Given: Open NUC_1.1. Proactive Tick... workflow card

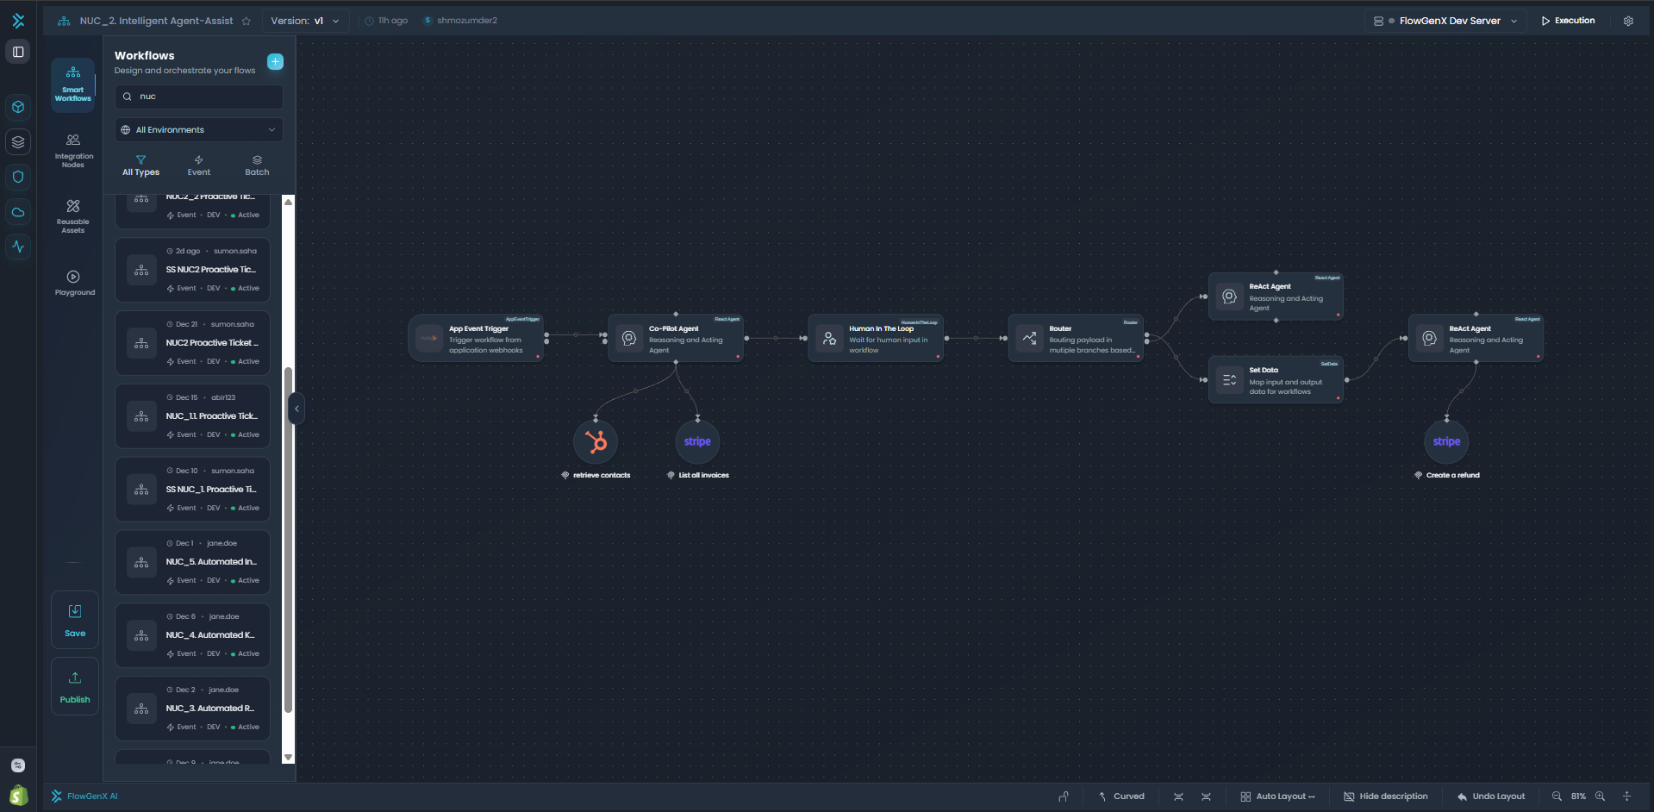Looking at the screenshot, I should pos(192,416).
